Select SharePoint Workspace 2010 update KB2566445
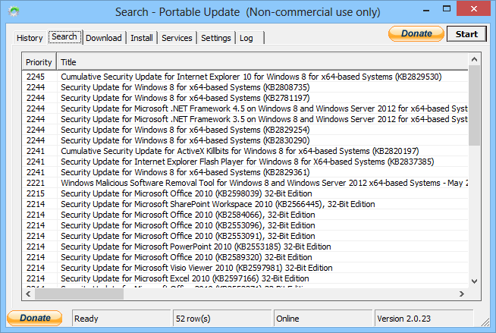This screenshot has height=333, width=496. (245, 204)
